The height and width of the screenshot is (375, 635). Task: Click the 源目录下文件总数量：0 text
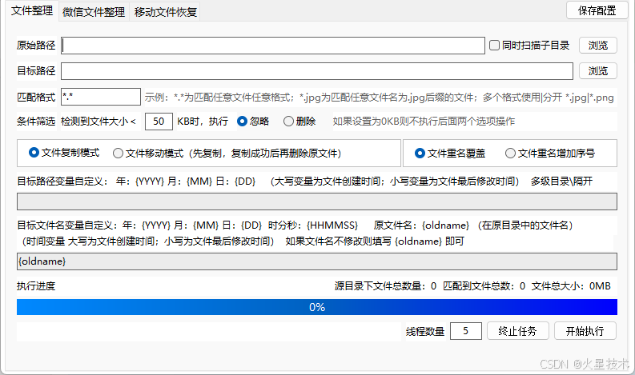pos(385,286)
